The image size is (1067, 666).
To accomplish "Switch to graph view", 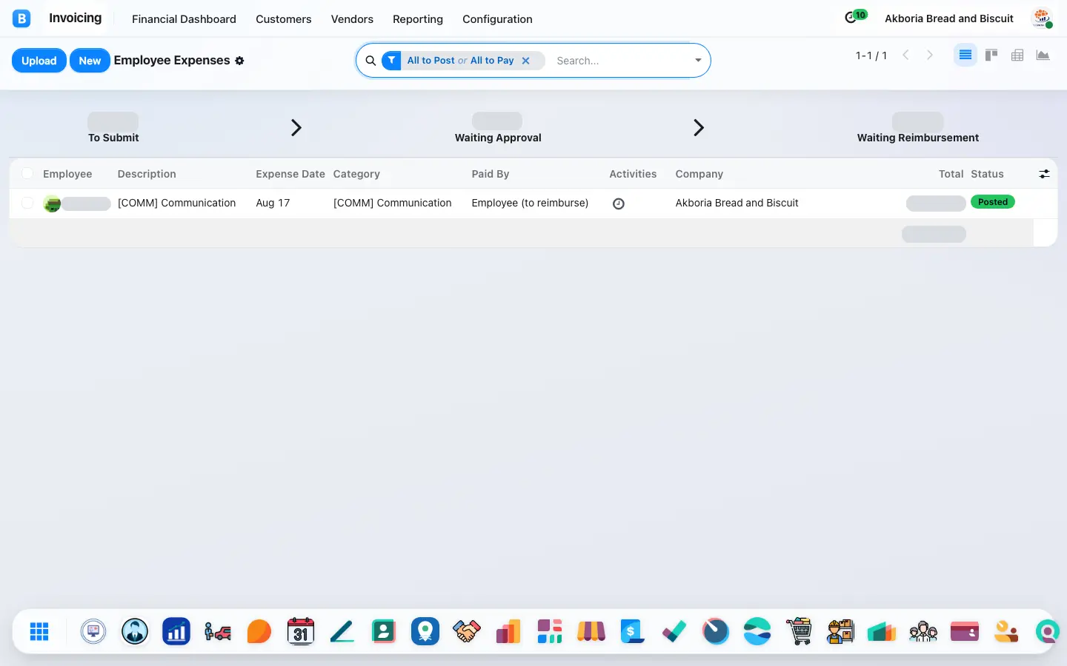I will coord(1043,55).
